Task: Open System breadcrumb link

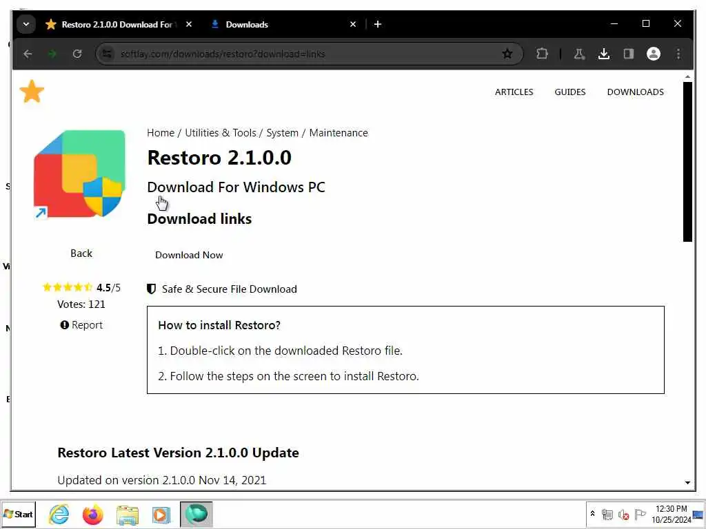Action: pyautogui.click(x=282, y=133)
